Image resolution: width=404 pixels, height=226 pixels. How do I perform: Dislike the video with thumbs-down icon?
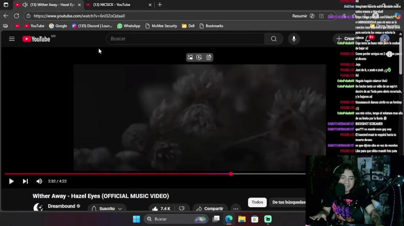pos(182,208)
